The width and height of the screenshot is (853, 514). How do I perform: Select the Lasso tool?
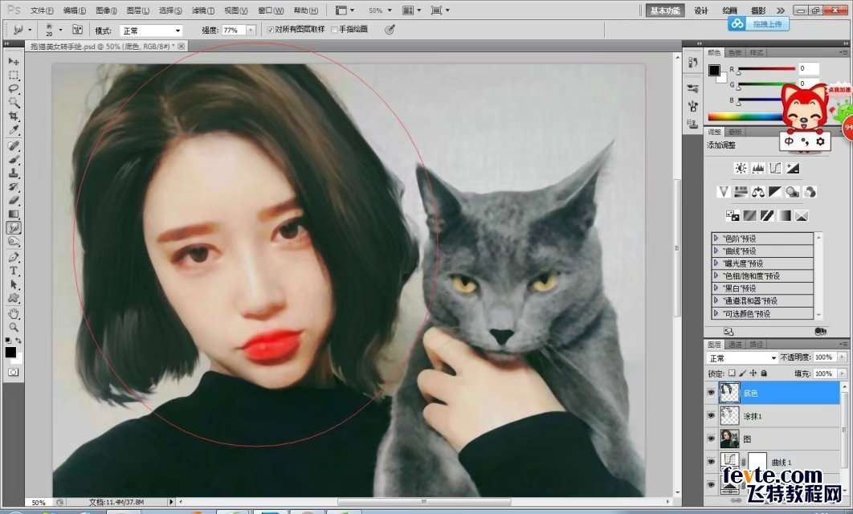[14, 88]
